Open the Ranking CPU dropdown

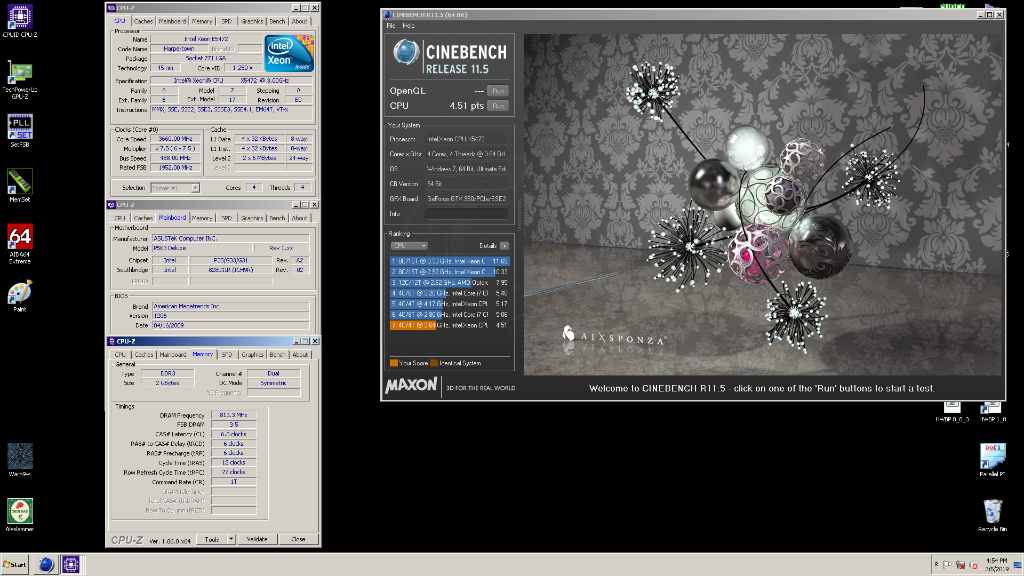pyautogui.click(x=410, y=246)
